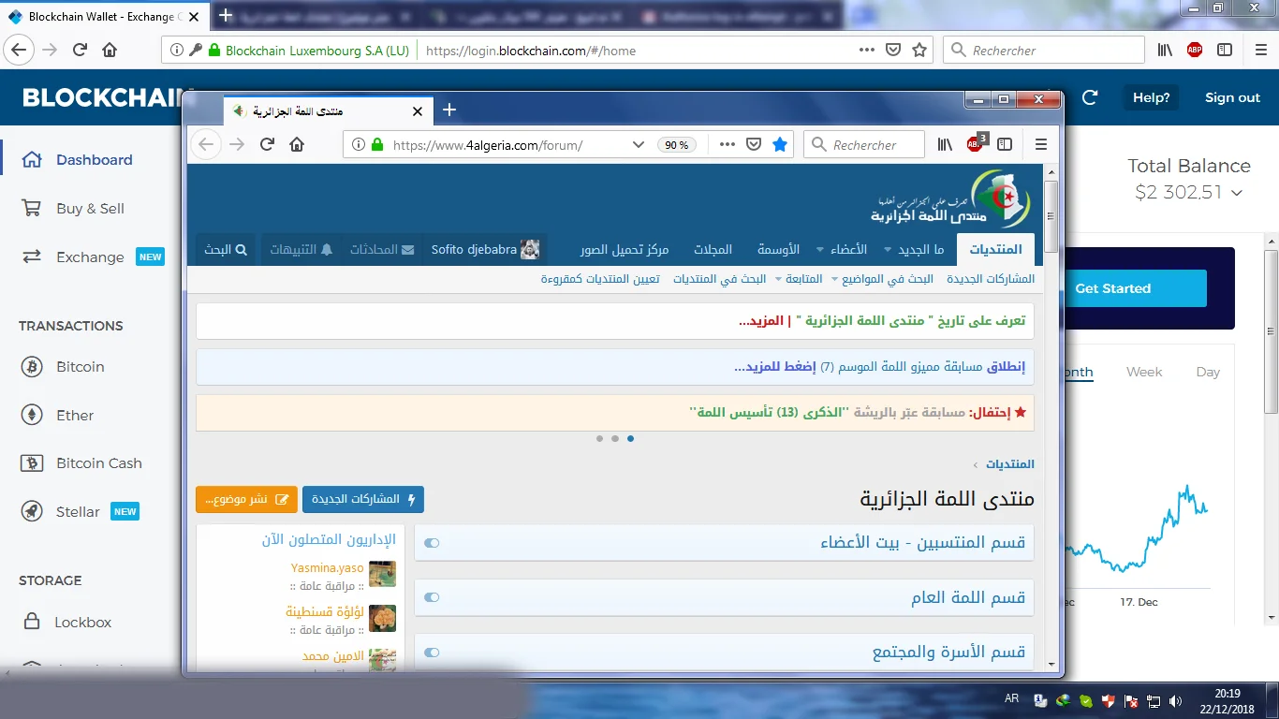1279x719 pixels.
Task: Open the Stellar rocket icon
Action: 32,512
